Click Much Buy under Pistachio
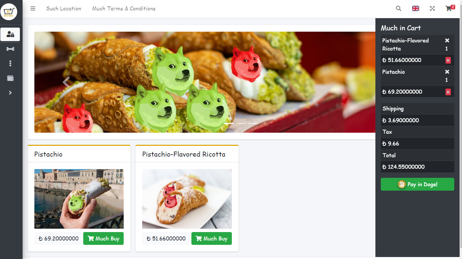 pos(103,238)
